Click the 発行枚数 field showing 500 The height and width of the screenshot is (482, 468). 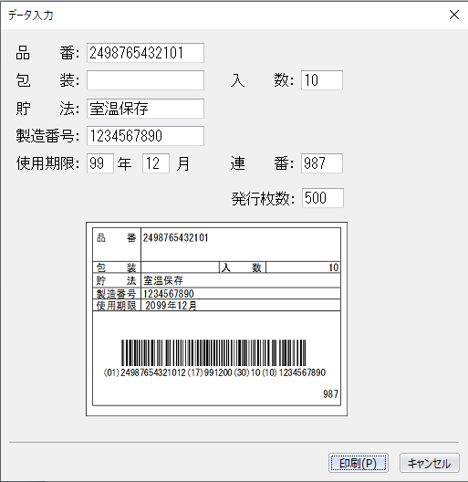coord(323,198)
